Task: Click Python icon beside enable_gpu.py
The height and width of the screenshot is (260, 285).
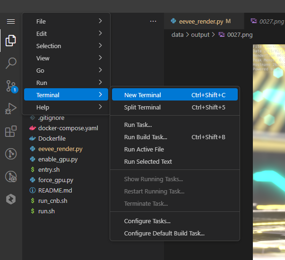Action: coord(33,159)
